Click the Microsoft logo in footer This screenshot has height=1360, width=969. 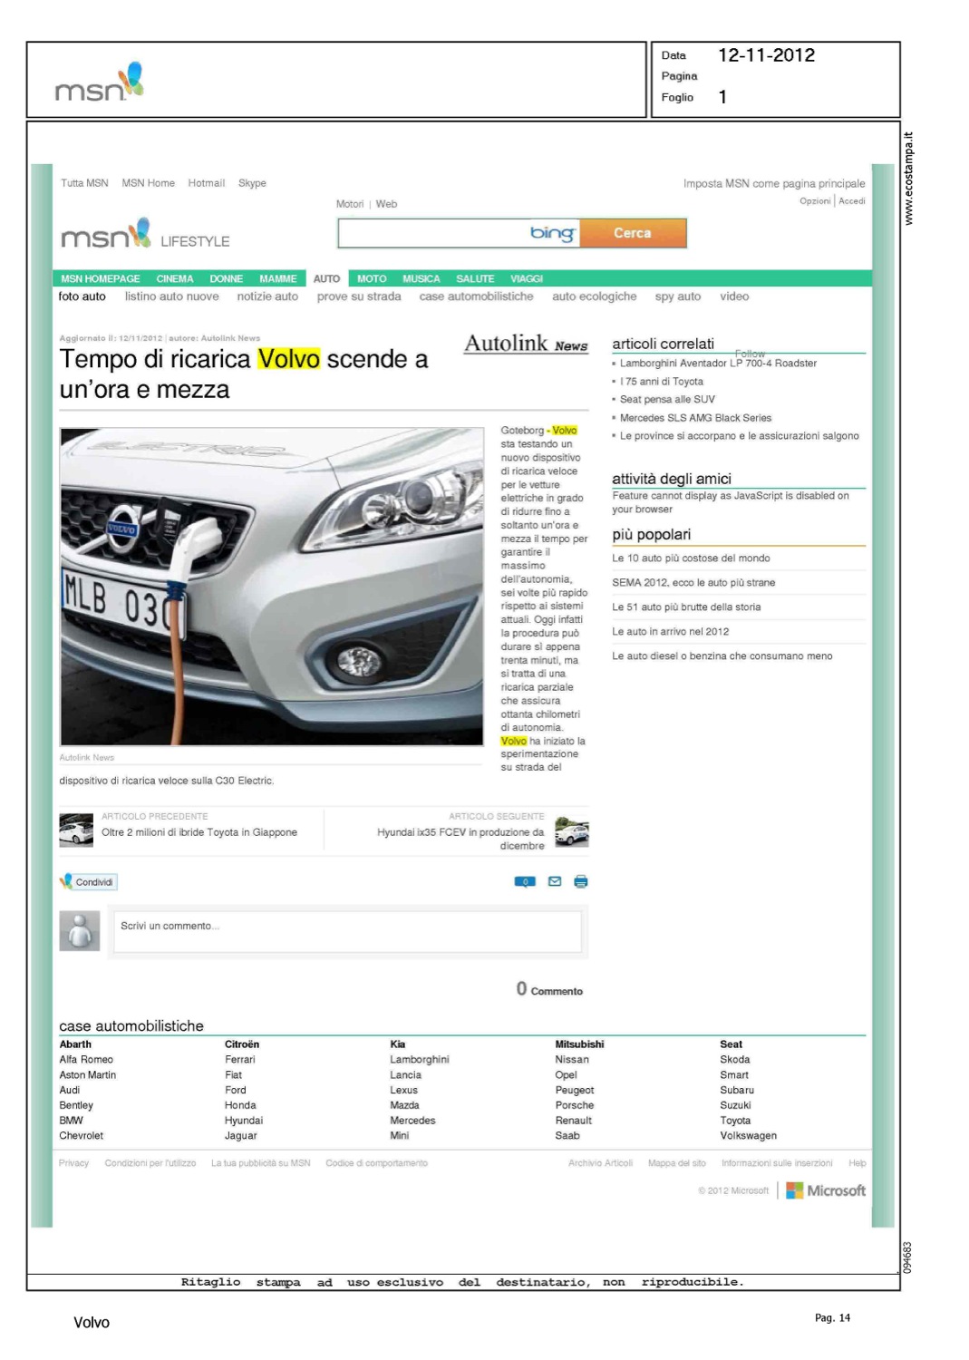click(826, 1190)
